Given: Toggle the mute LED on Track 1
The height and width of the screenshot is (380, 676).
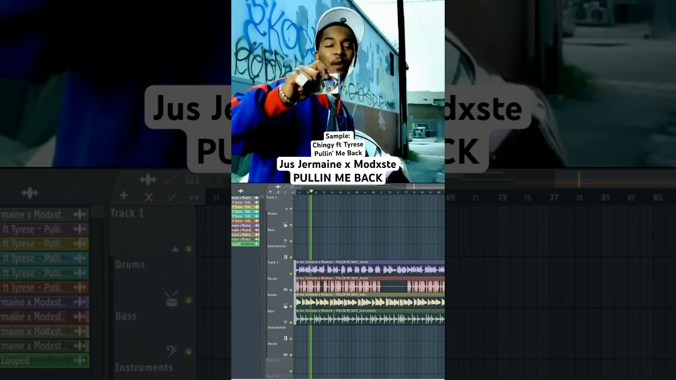Looking at the screenshot, I should tap(291, 208).
